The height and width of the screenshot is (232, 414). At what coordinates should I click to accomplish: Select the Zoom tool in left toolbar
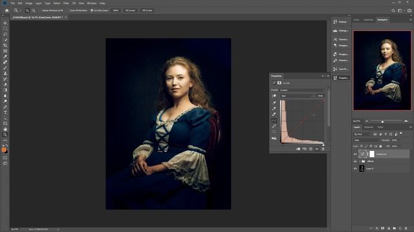tap(5, 135)
